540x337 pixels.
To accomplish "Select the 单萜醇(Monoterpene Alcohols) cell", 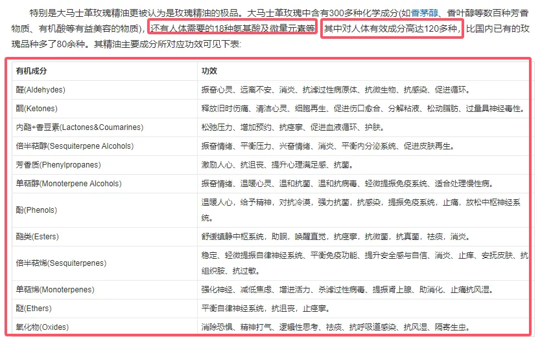I will tap(105, 184).
